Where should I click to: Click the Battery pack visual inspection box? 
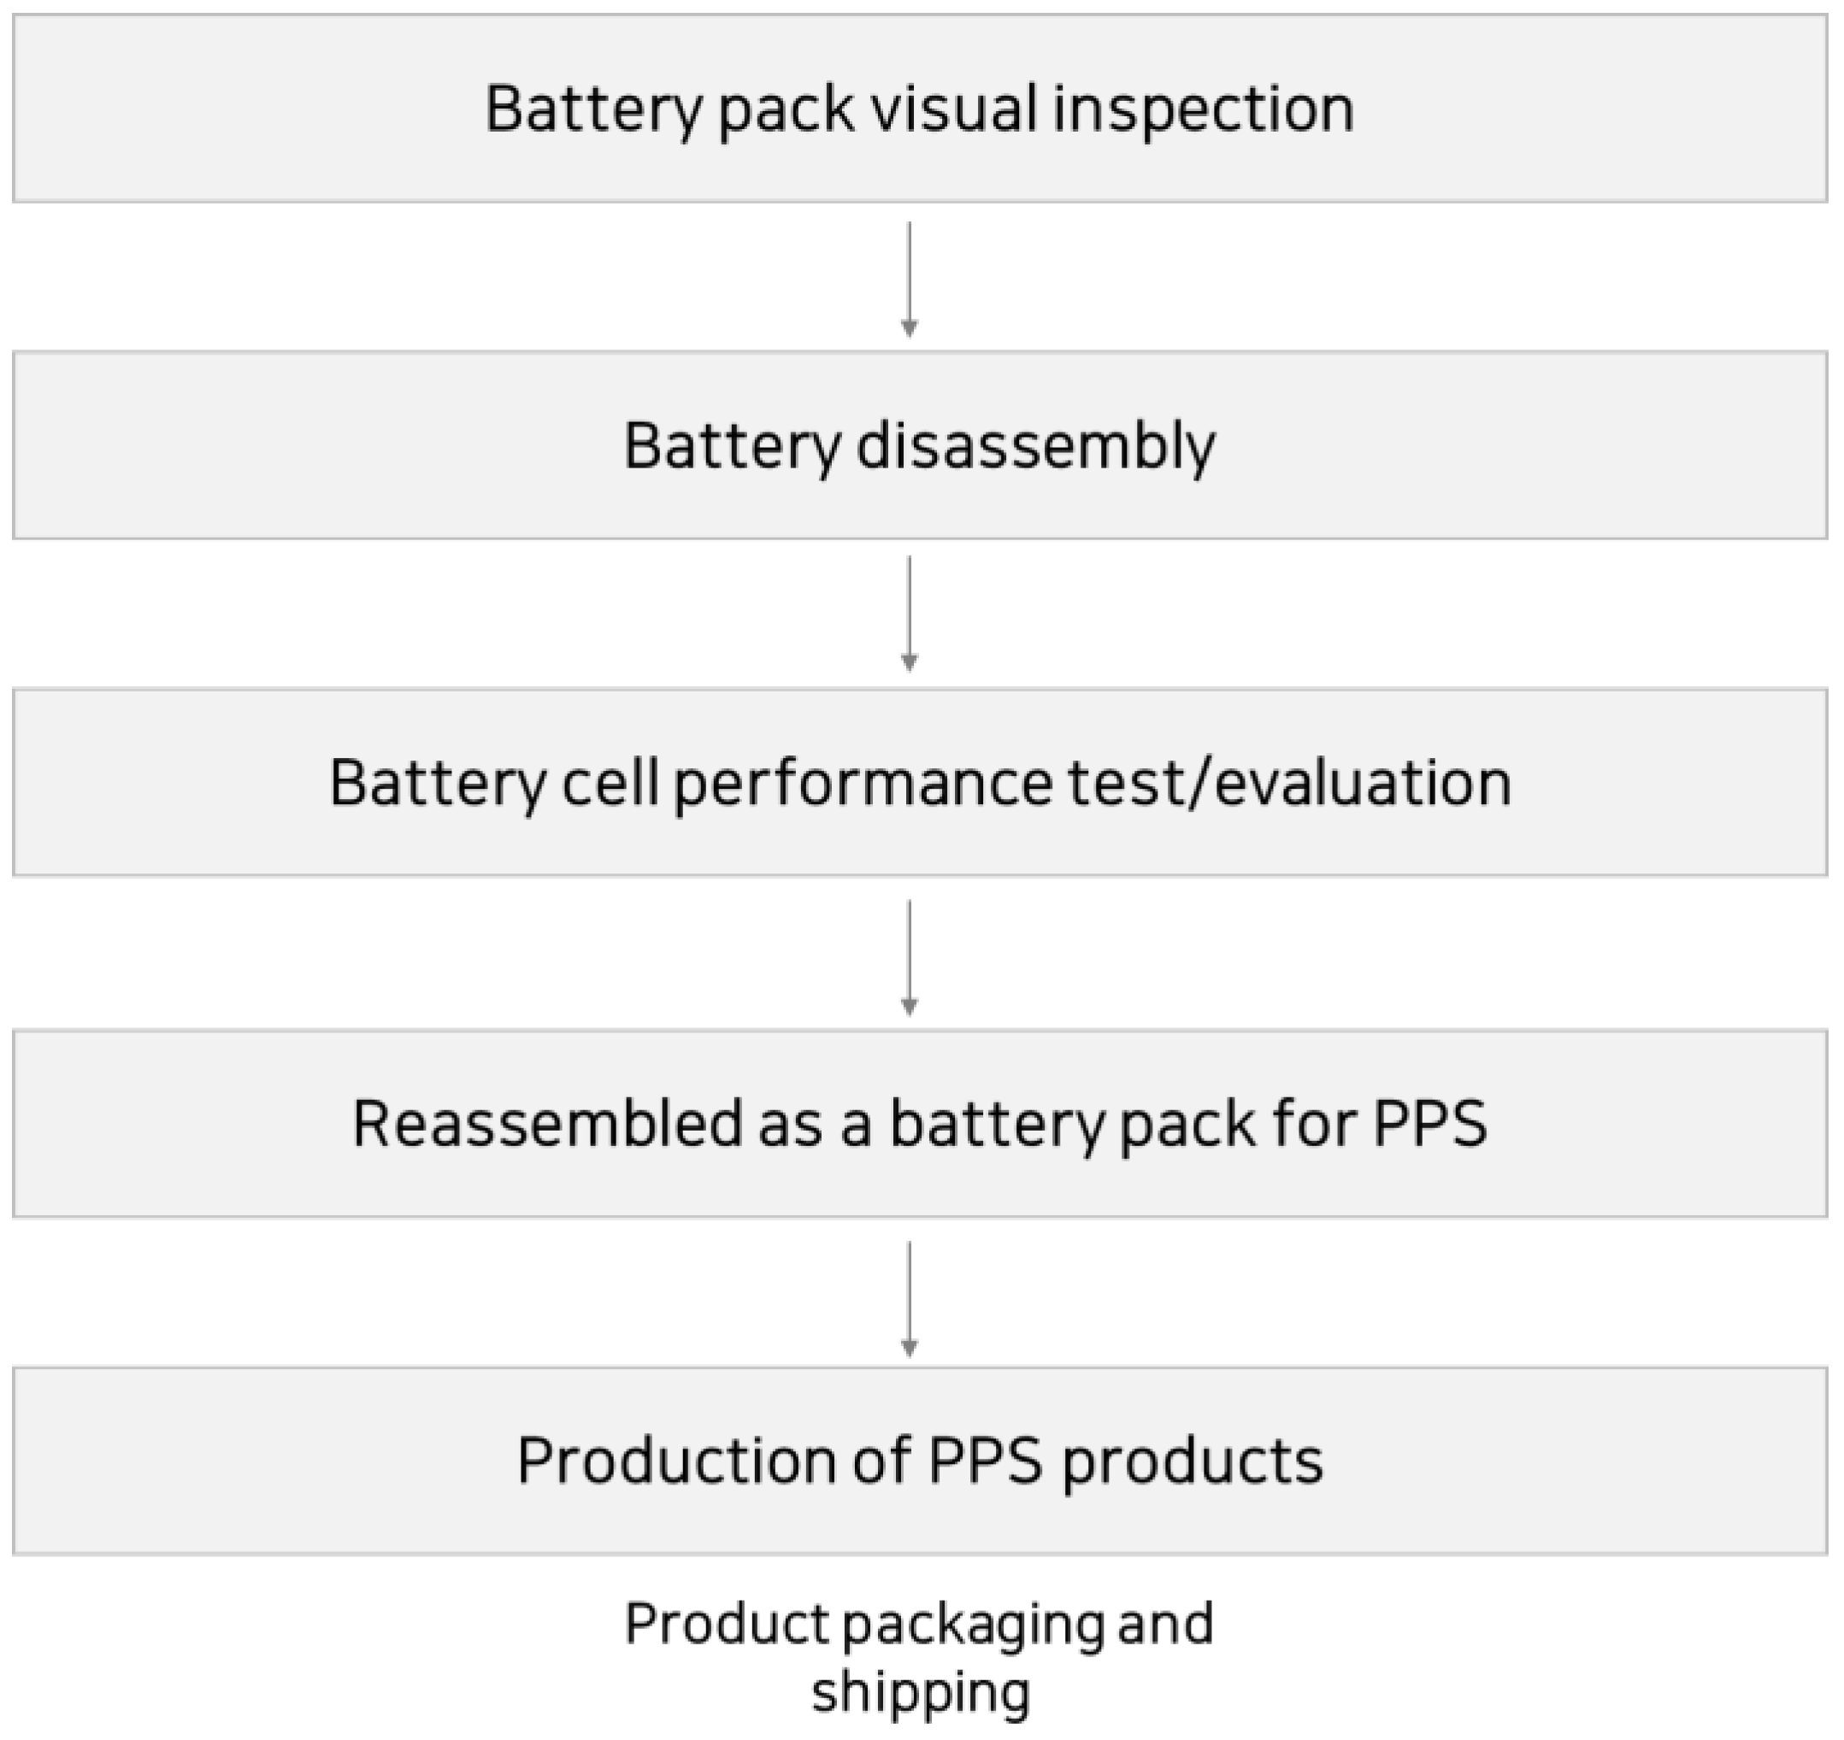pyautogui.click(x=918, y=109)
